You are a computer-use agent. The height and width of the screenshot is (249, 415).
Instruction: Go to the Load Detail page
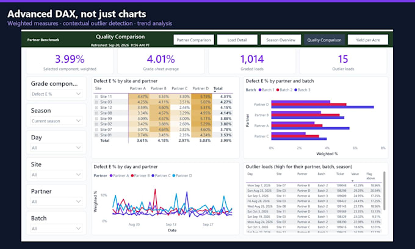coord(237,40)
